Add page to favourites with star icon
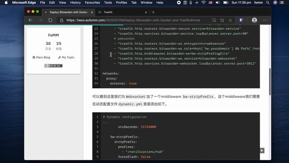The height and width of the screenshot is (163, 289). pos(230,20)
